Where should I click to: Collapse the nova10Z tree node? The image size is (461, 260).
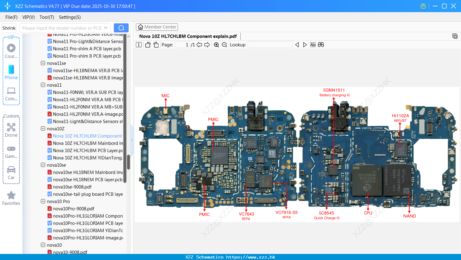pyautogui.click(x=43, y=128)
